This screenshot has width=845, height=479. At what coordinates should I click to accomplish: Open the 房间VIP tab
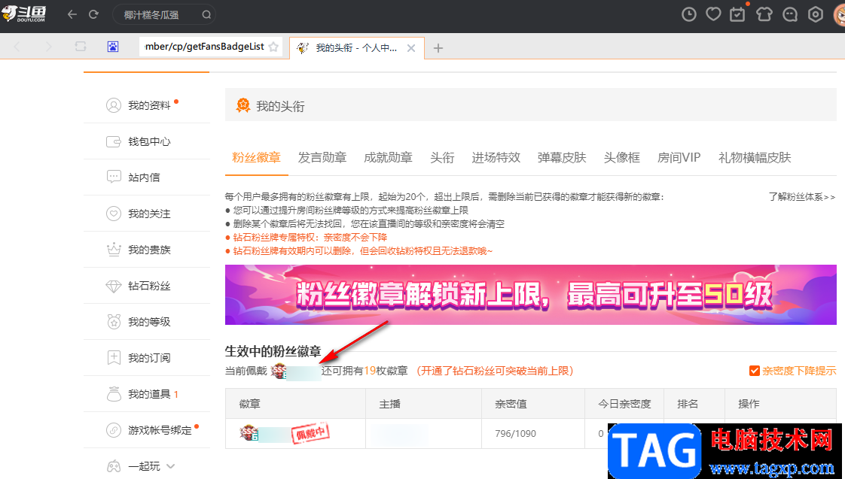click(679, 158)
